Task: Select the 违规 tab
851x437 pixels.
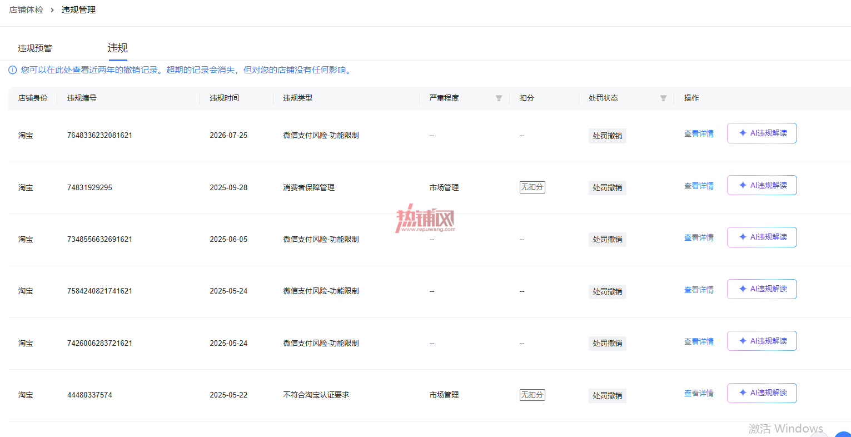Action: point(117,48)
